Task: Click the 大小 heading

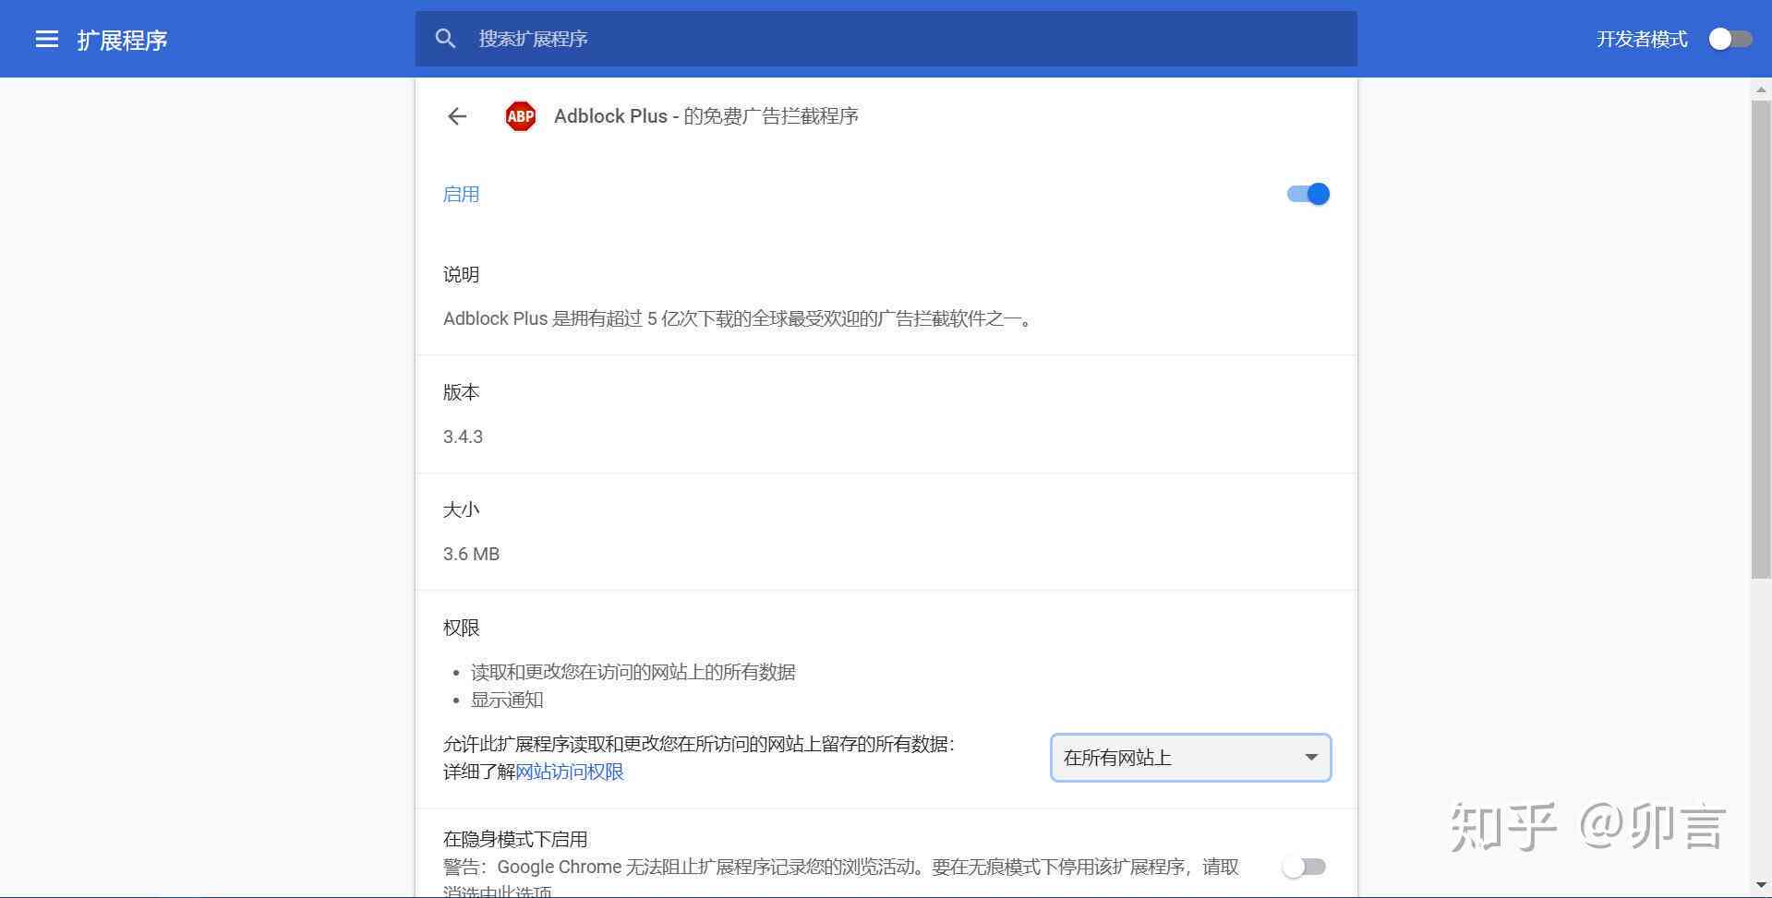Action: [461, 509]
